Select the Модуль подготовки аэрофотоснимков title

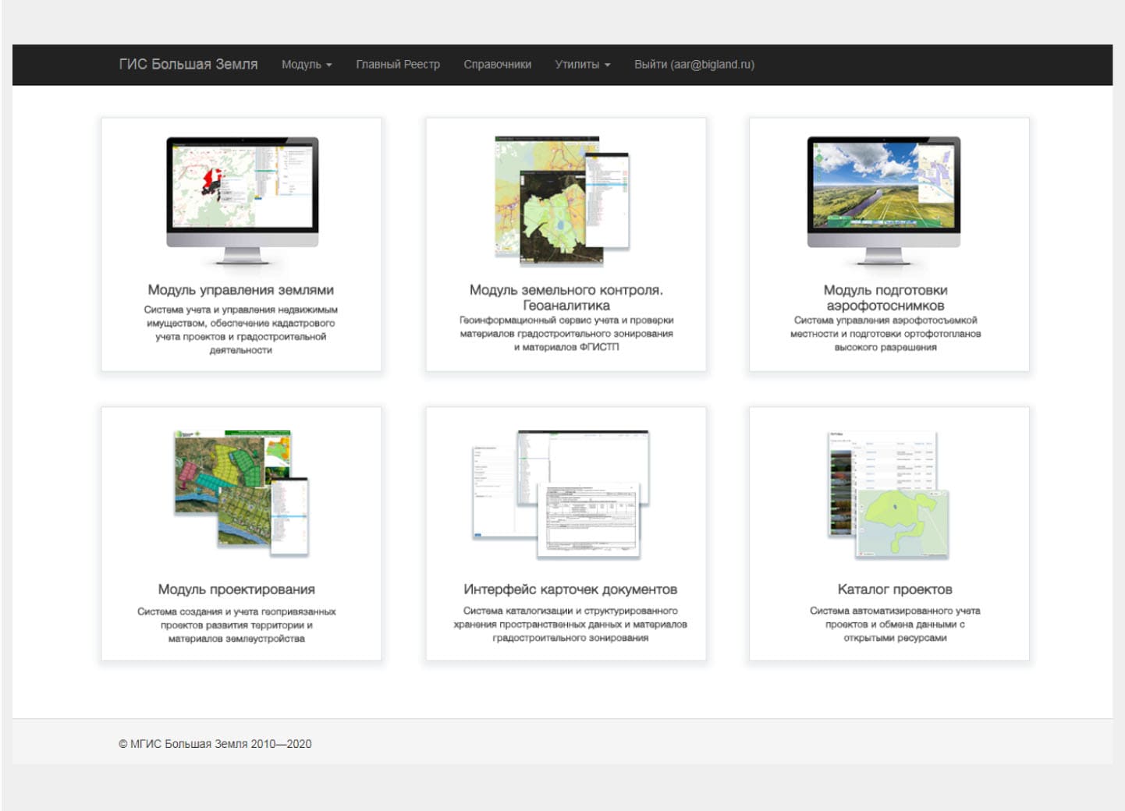point(885,297)
